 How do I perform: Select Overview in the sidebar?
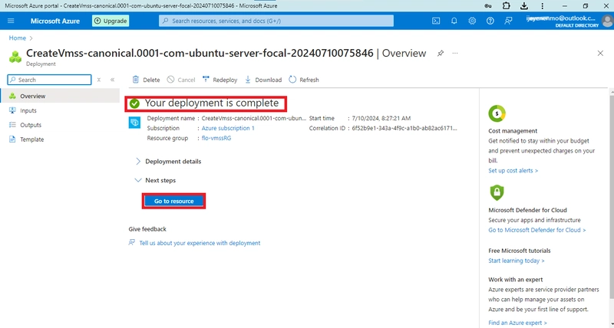point(60,96)
